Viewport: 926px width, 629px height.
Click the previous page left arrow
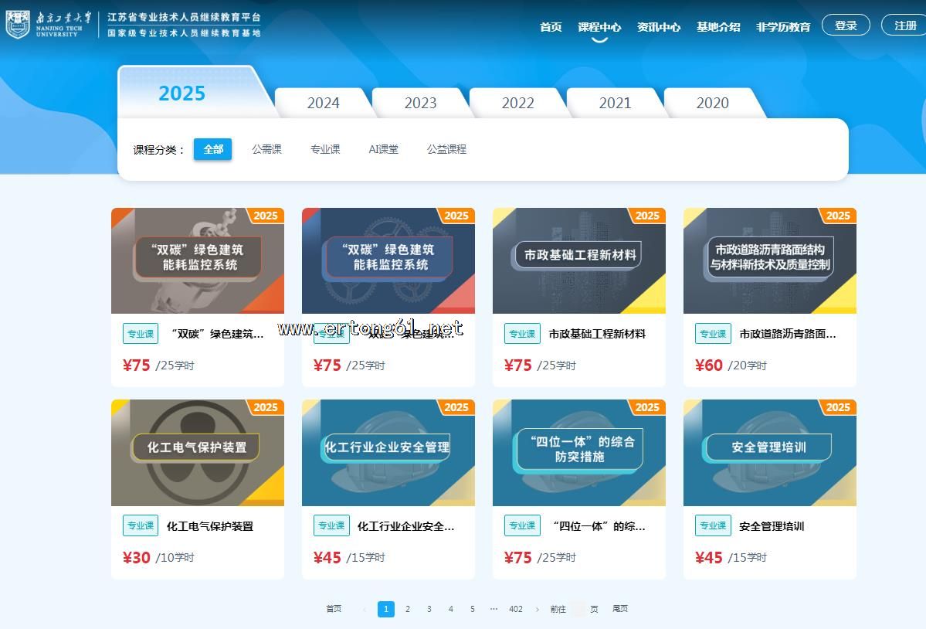click(365, 609)
